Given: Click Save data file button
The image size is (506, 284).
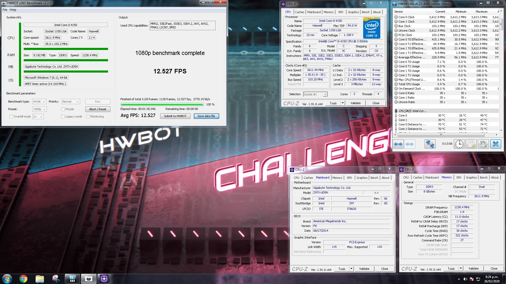Looking at the screenshot, I should 206,116.
